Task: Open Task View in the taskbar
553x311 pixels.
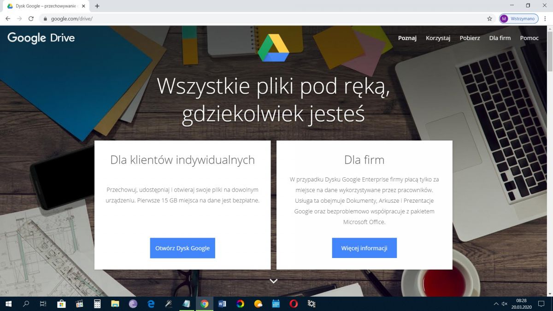Action: tap(43, 304)
